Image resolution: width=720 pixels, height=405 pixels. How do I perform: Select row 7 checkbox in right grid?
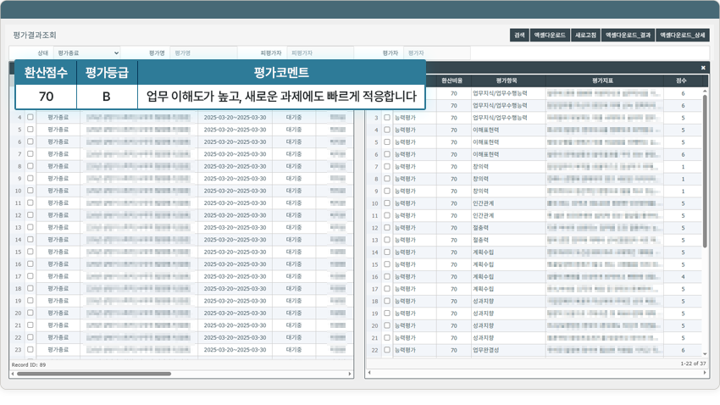[387, 167]
